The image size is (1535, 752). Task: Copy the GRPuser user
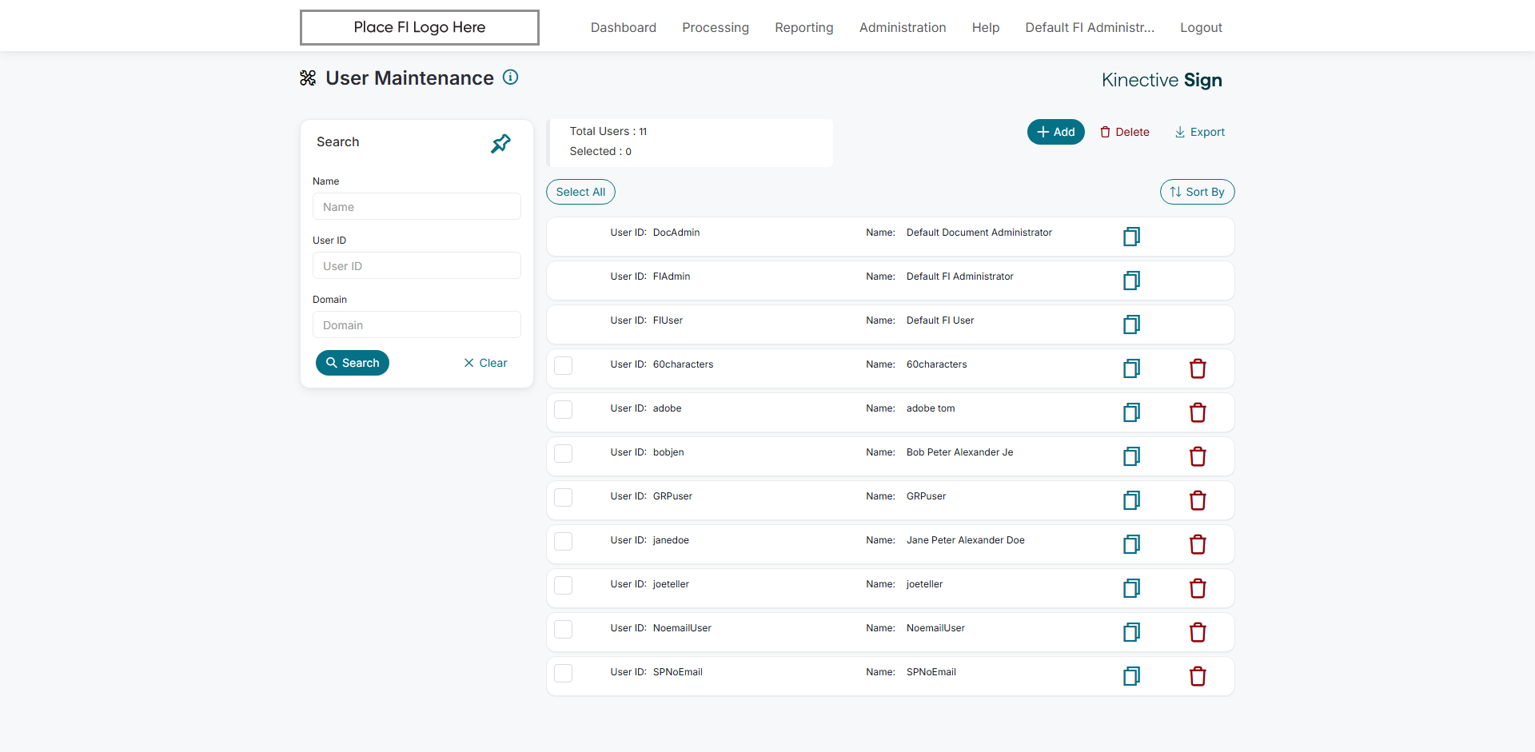[1131, 500]
